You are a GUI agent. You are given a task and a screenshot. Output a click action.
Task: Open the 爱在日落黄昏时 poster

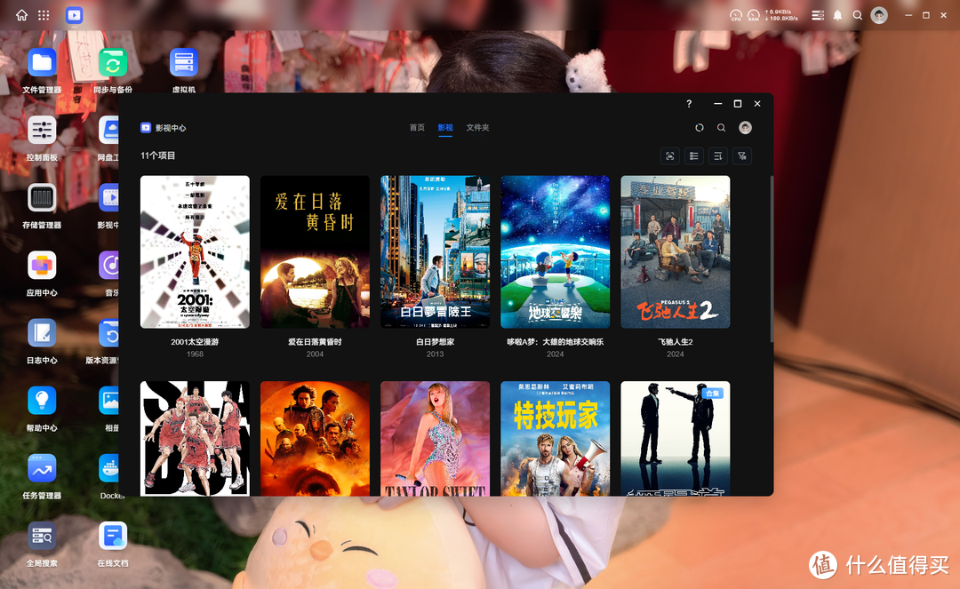(315, 252)
